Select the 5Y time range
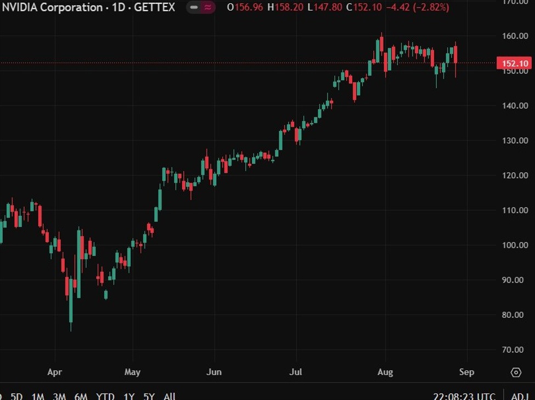 [x=149, y=396]
